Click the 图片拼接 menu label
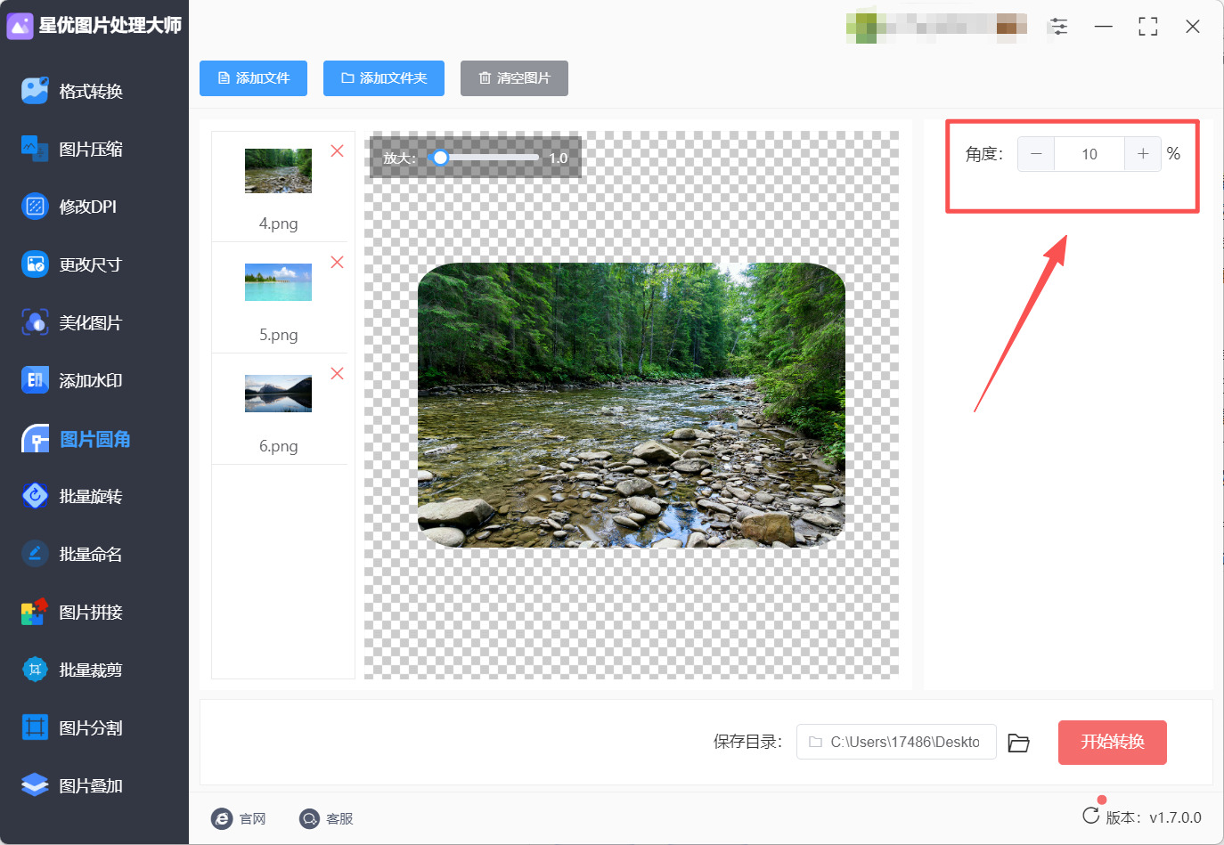This screenshot has width=1224, height=845. 91,612
